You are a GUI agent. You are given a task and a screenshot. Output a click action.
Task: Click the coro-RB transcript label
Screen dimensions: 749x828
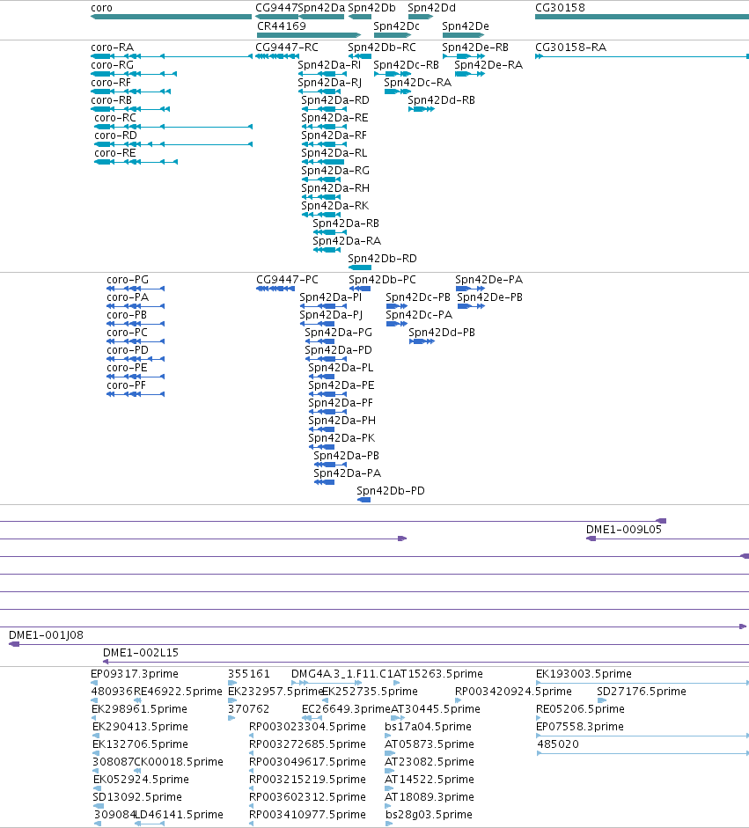(x=112, y=100)
